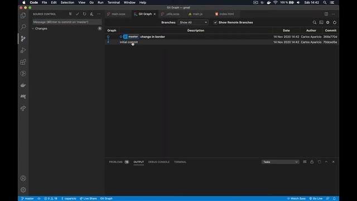357x201 pixels.
Task: Split the editor to the right
Action: (x=326, y=14)
